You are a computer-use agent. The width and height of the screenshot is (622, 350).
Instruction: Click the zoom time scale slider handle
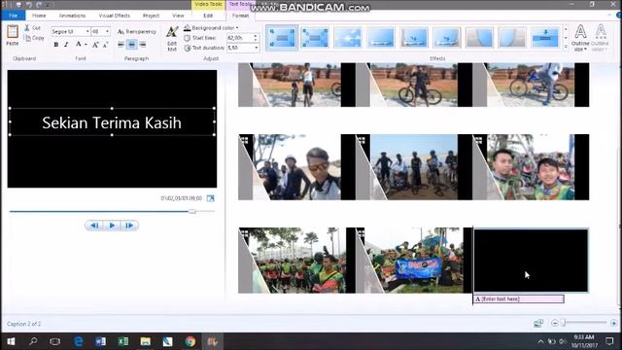[564, 323]
